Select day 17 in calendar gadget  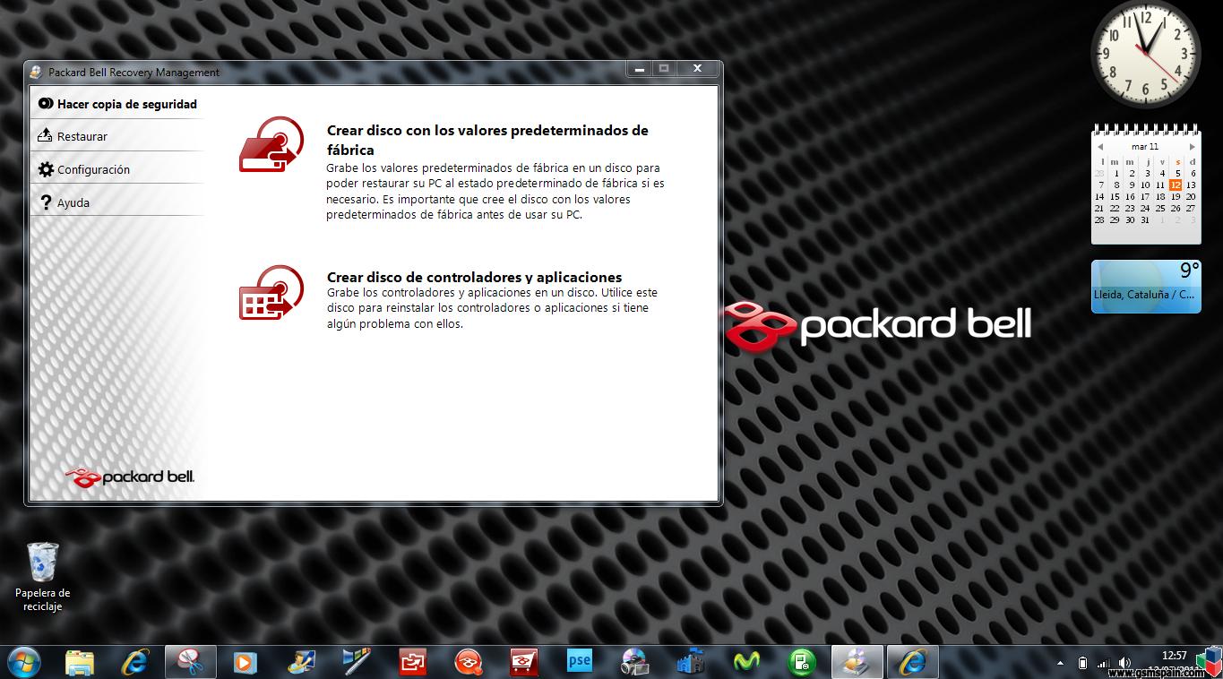pyautogui.click(x=1145, y=196)
